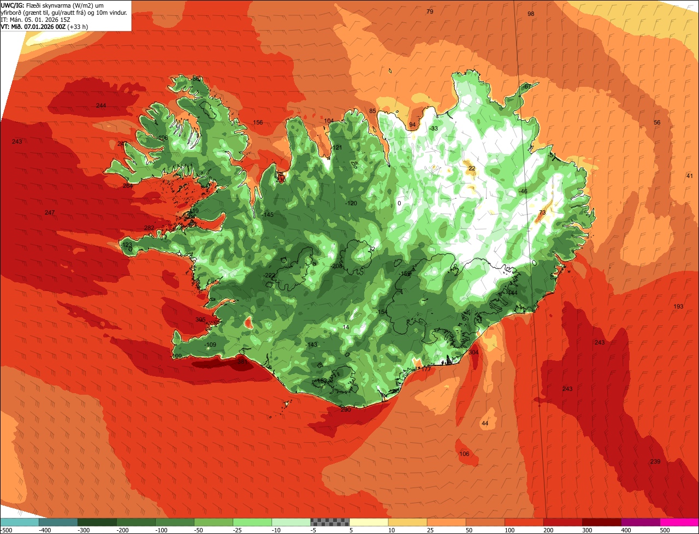
Task: Pick the light orange 25 to 50 swatch
Action: pos(446,521)
